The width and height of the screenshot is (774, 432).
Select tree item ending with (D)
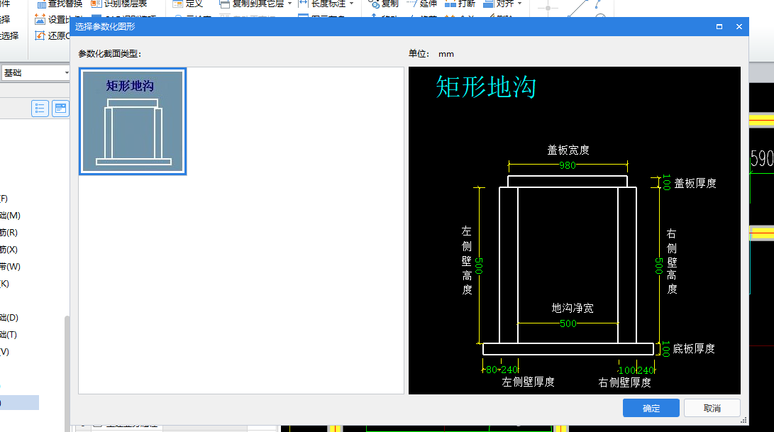9,318
